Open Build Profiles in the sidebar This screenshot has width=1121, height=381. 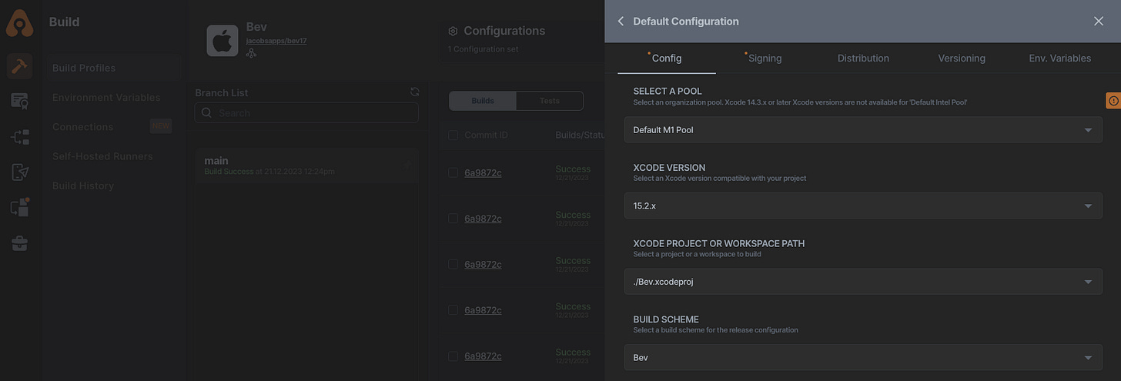[x=112, y=68]
